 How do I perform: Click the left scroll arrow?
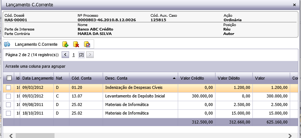[11, 136]
